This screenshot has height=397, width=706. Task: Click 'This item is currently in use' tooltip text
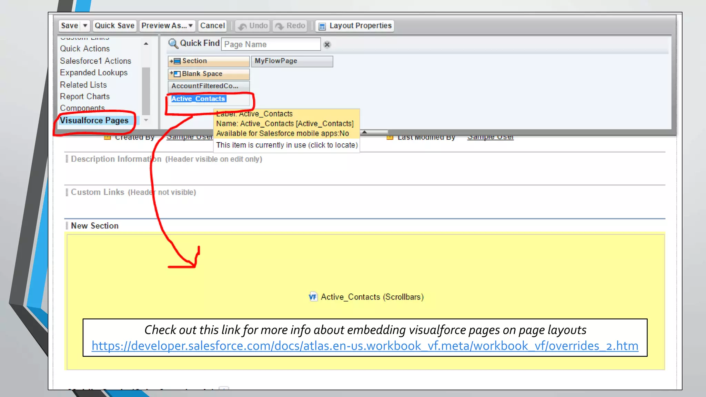(287, 145)
